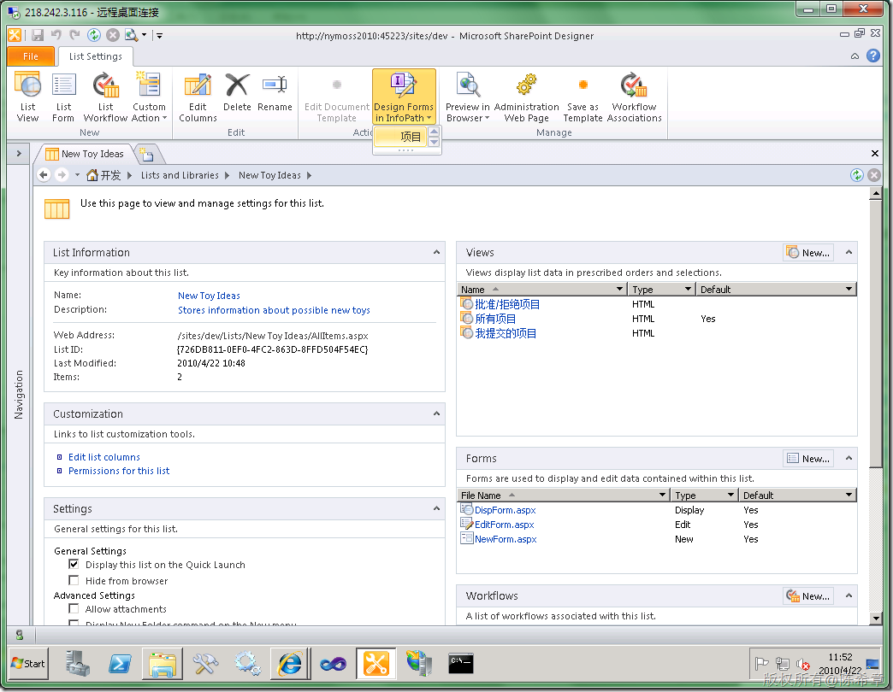Open file explorer folder on taskbar

163,664
